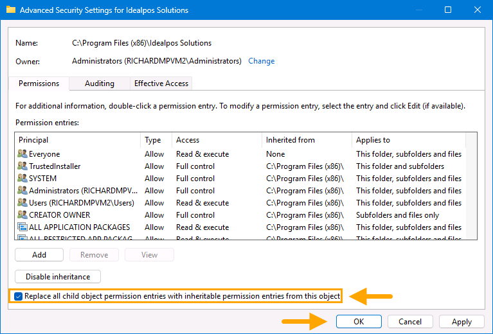The image size is (493, 334).
Task: Click Disable inheritance button
Action: pos(58,276)
